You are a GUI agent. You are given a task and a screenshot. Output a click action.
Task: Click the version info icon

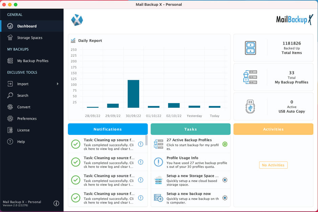pos(56,203)
